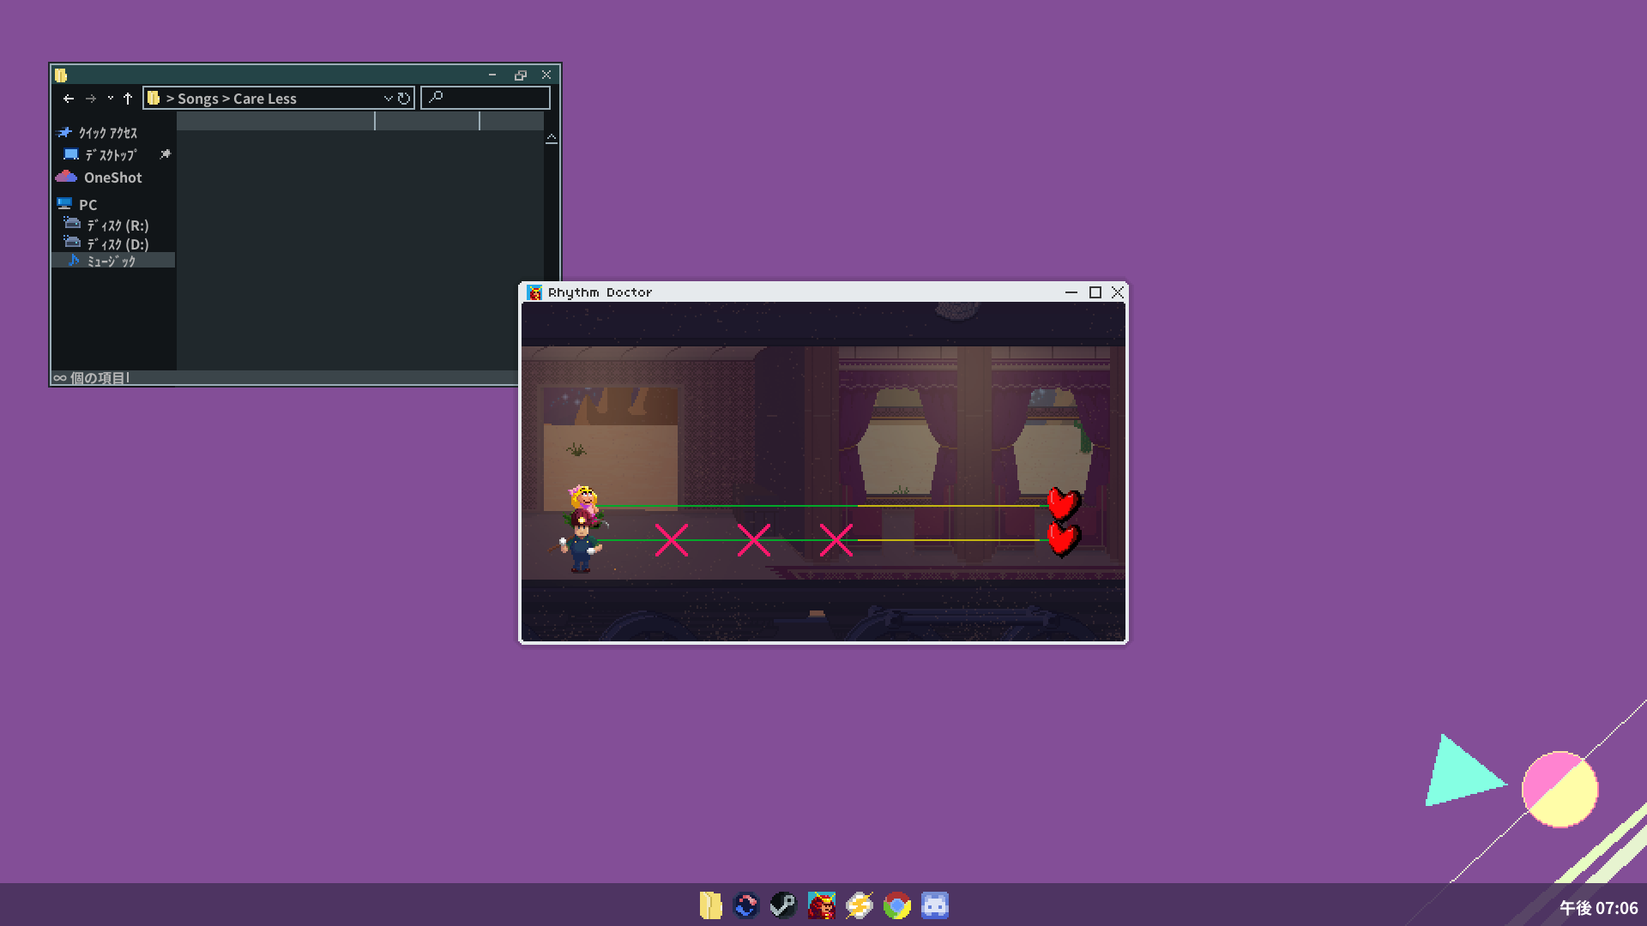
Task: Select the Care Less breadcrumb
Action: click(x=265, y=99)
